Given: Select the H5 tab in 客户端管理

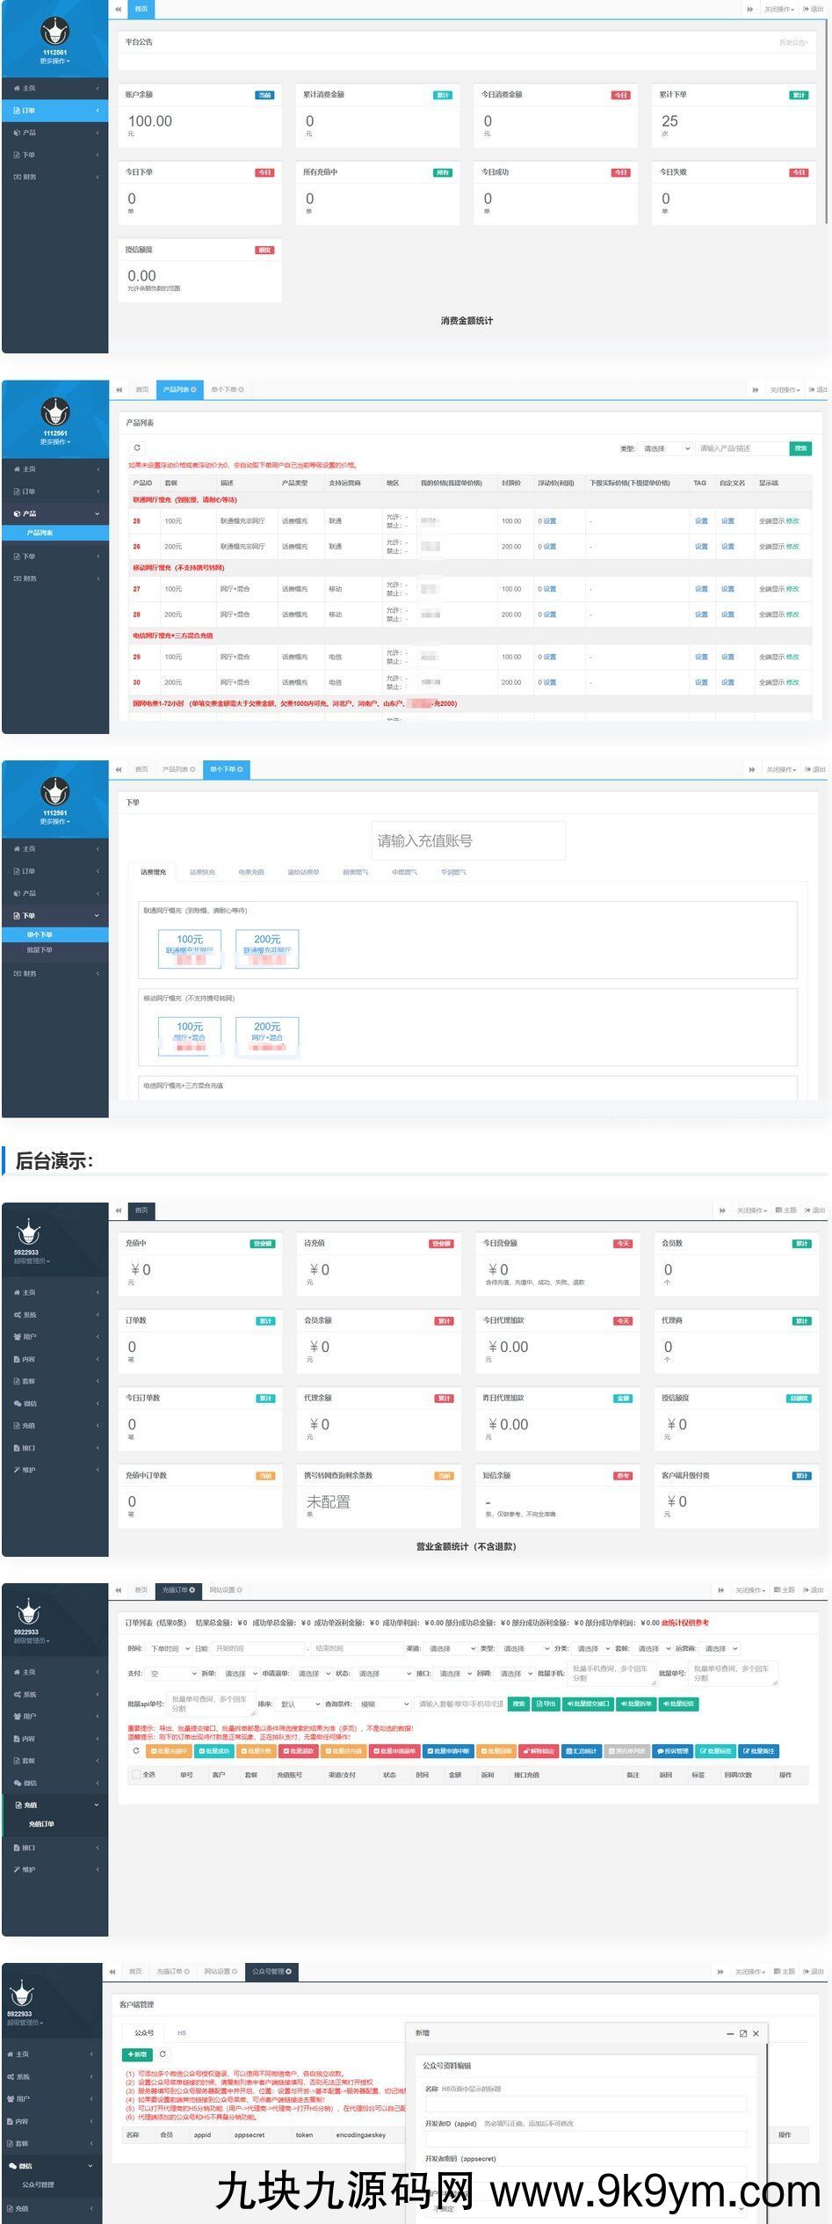Looking at the screenshot, I should (182, 2032).
